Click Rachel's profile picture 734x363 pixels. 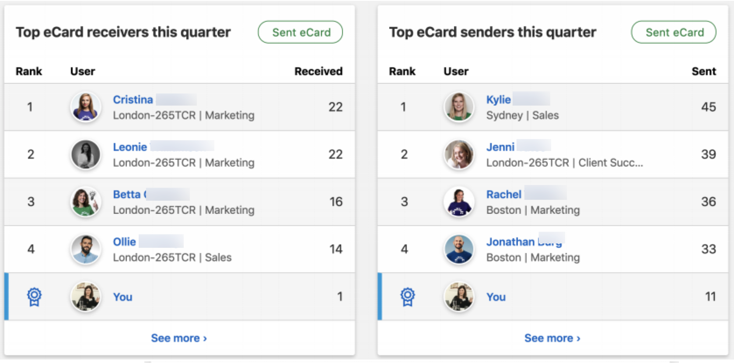(458, 202)
